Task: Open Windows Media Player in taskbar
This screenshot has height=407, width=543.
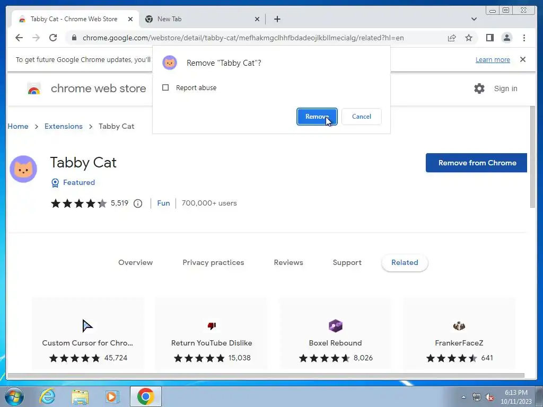Action: click(112, 396)
